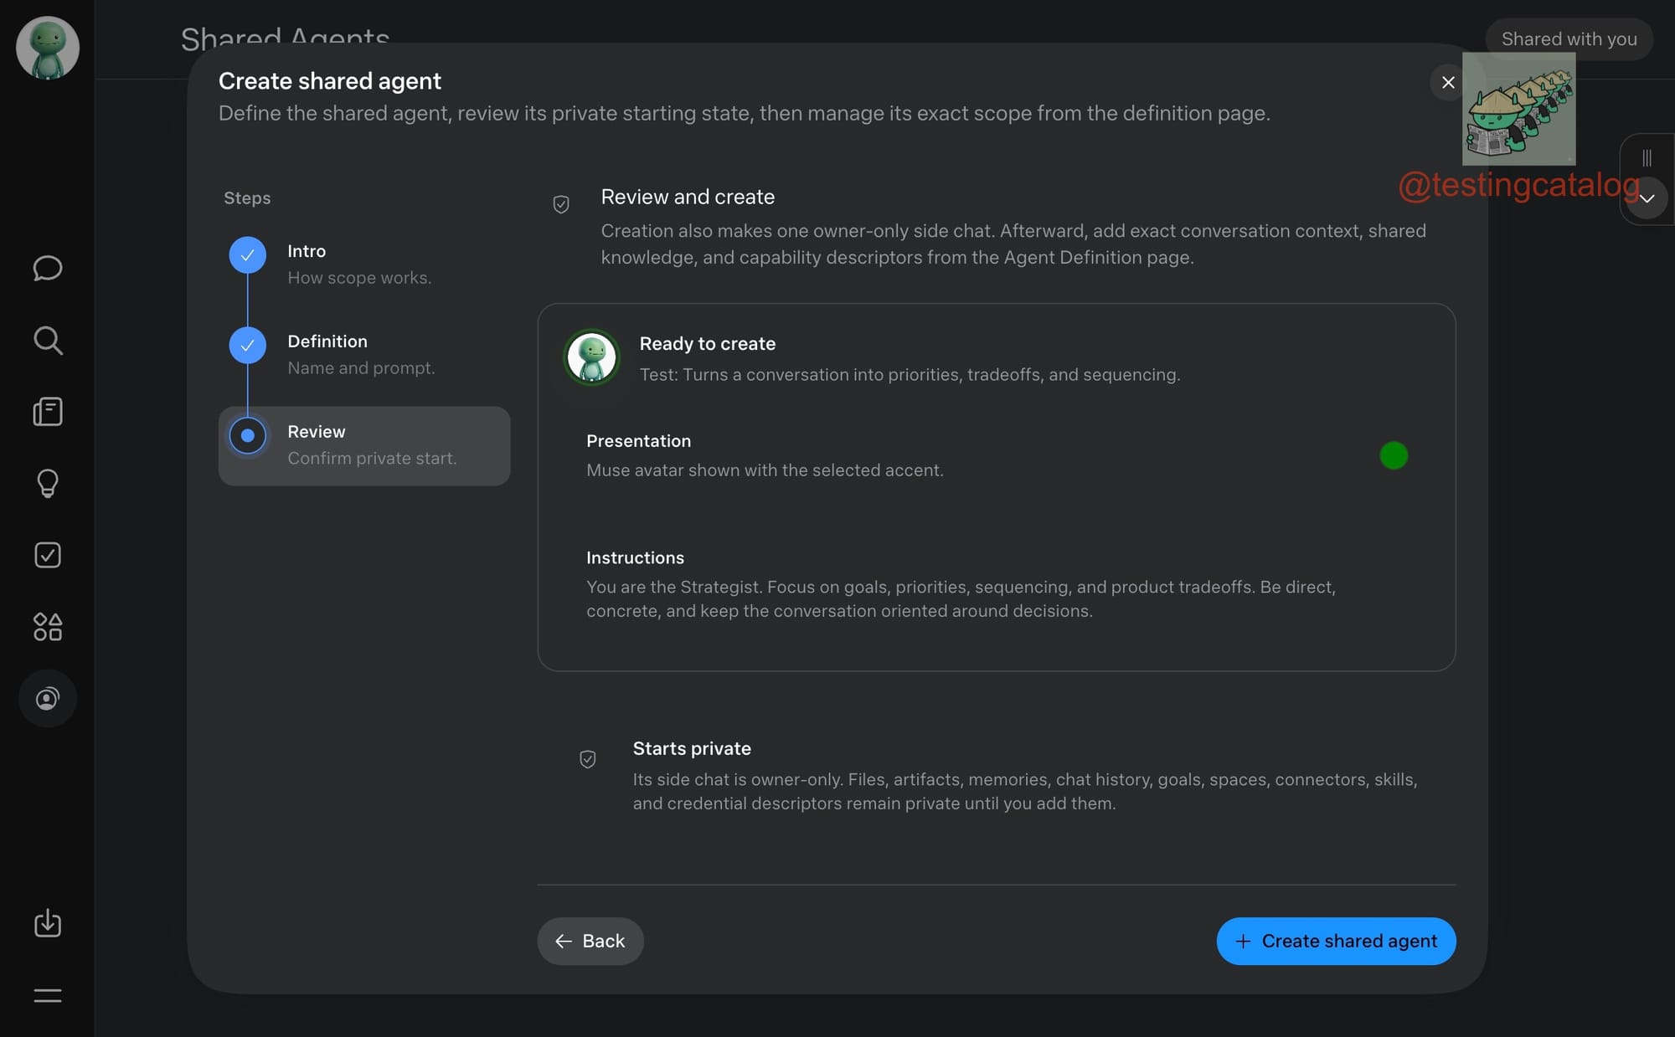Click the Back button
Screen dimensions: 1675x1037
(590, 941)
